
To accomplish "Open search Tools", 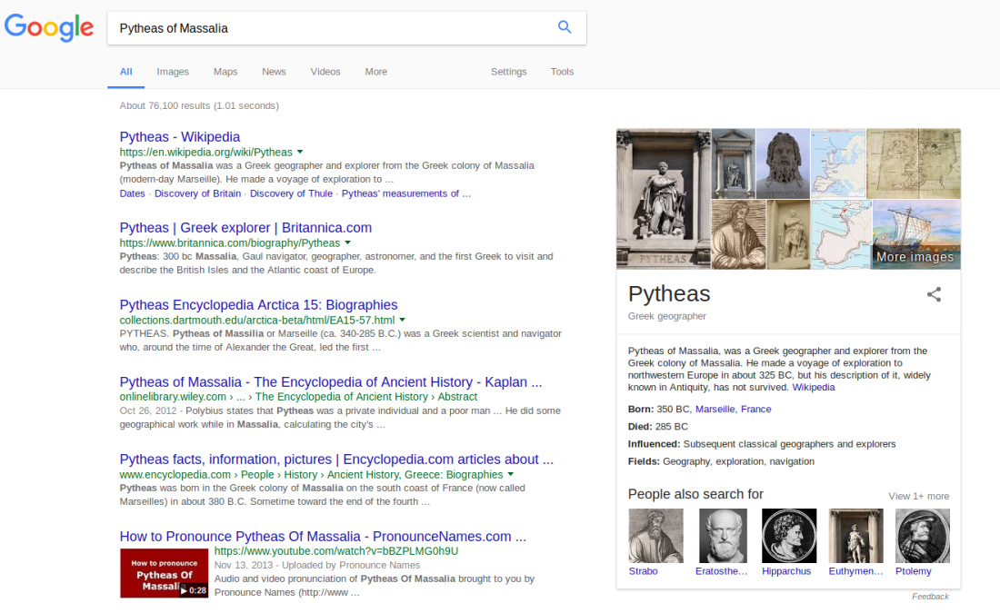I will [x=562, y=71].
